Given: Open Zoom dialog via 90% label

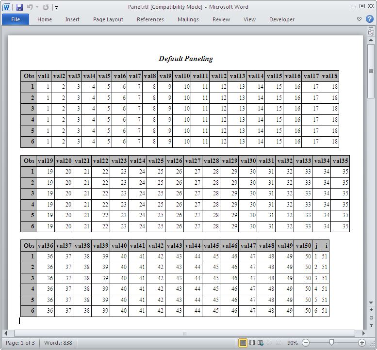Looking at the screenshot, I should point(293,343).
